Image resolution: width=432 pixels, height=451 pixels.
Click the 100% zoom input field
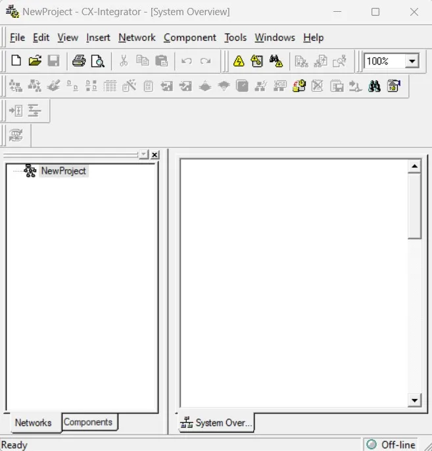(x=384, y=61)
